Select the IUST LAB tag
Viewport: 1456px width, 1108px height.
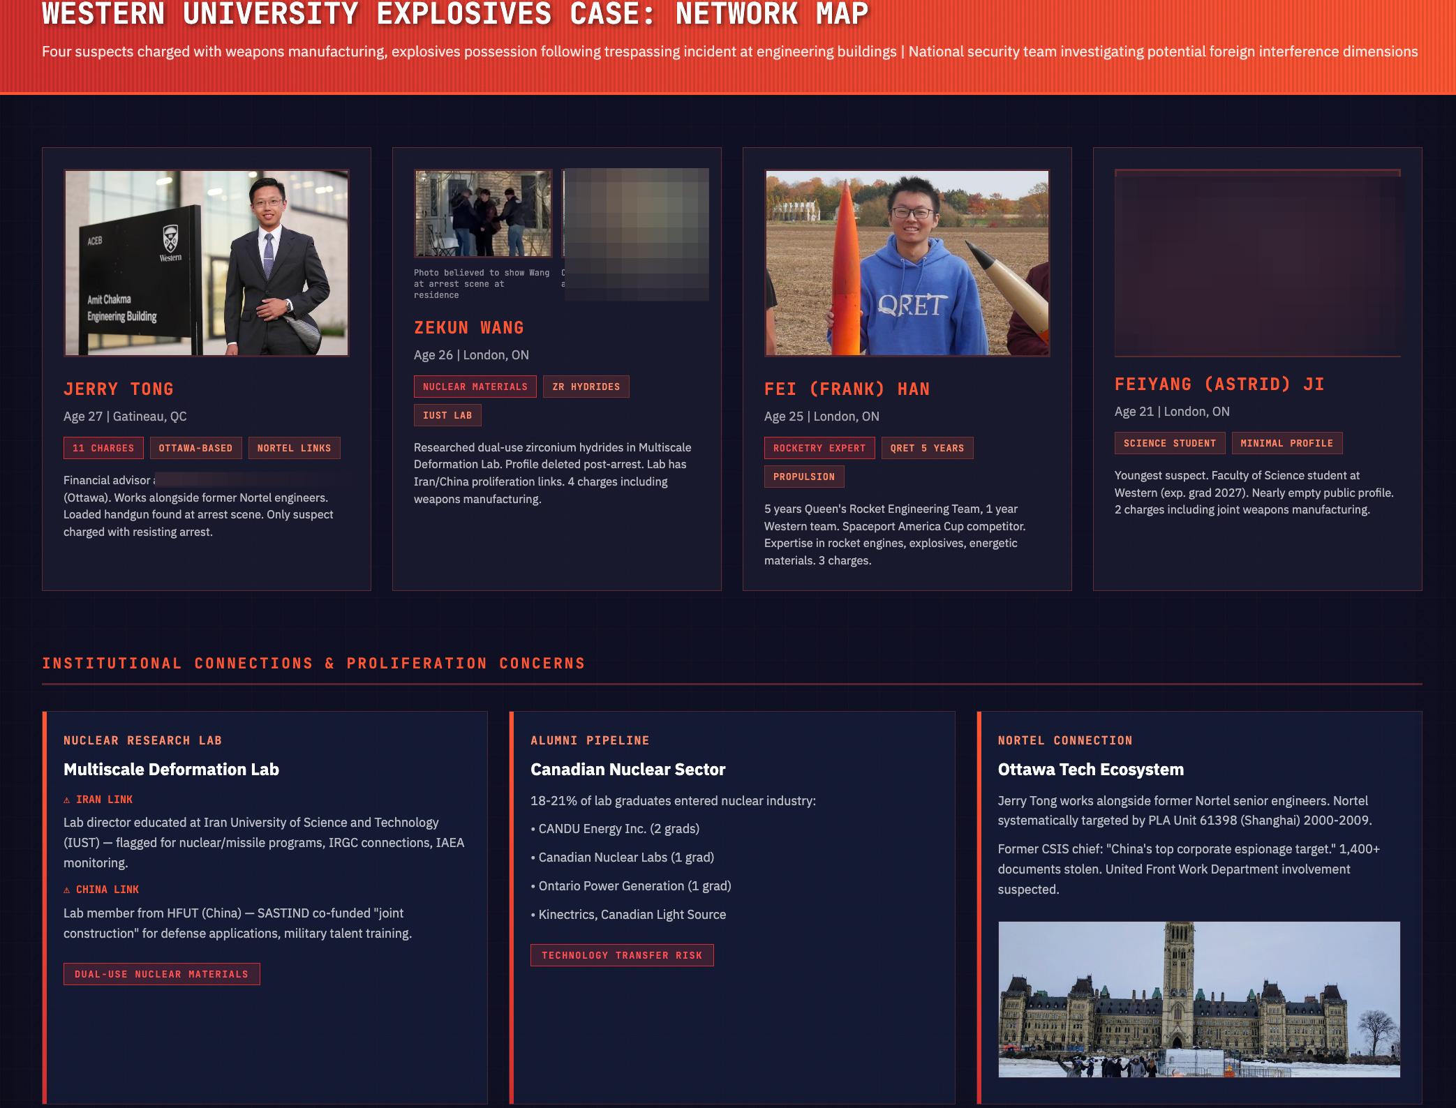447,415
